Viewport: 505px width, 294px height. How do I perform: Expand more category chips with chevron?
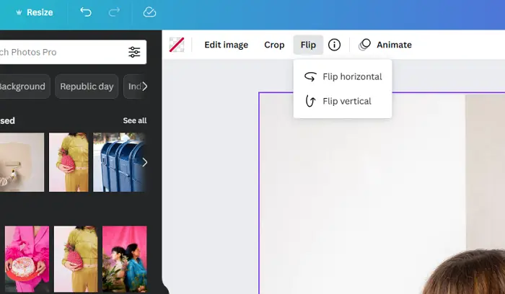144,86
